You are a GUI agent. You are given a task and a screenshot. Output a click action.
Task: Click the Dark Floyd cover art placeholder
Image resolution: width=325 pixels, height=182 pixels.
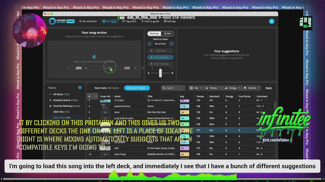pyautogui.click(x=105, y=154)
